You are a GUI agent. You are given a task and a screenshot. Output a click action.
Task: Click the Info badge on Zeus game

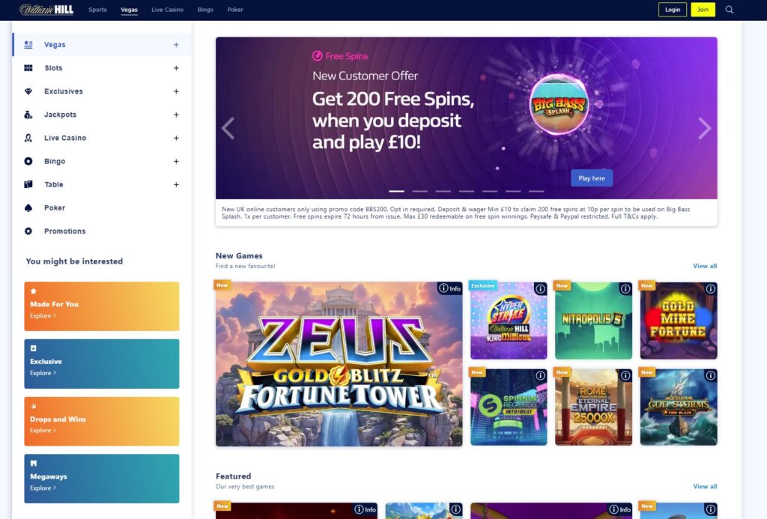(x=450, y=288)
